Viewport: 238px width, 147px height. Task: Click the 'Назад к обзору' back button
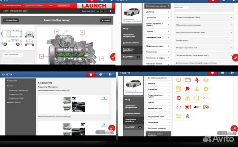coord(11,20)
